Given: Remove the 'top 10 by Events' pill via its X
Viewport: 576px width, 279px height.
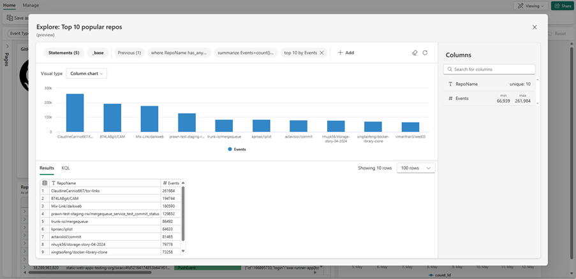Looking at the screenshot, I should 321,53.
